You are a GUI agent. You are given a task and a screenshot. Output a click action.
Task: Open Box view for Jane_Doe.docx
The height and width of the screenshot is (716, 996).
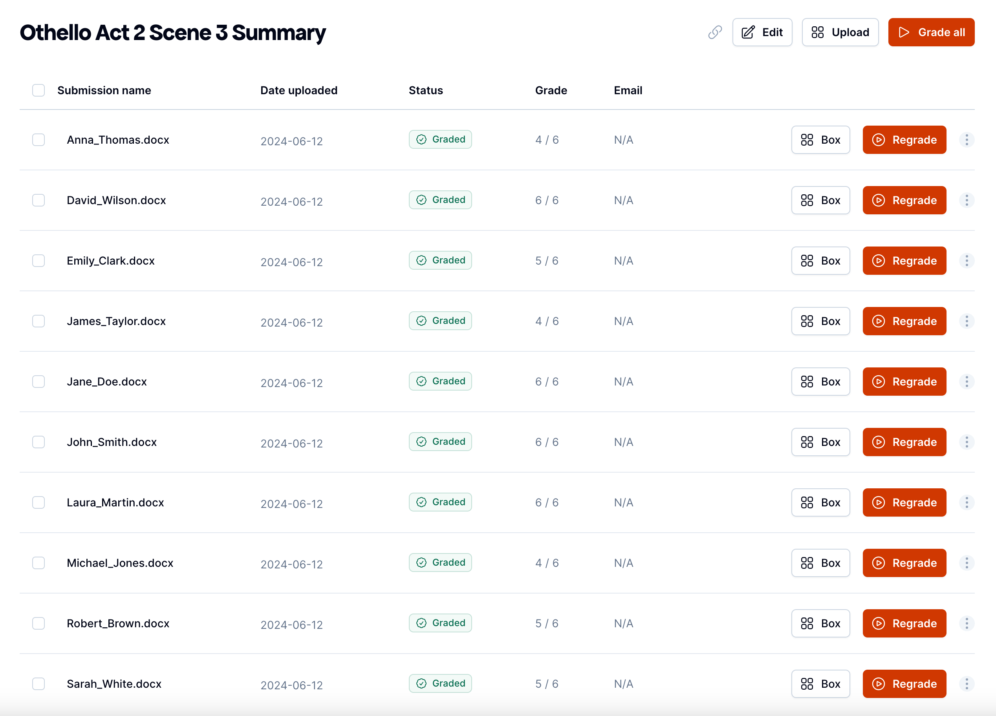(820, 382)
